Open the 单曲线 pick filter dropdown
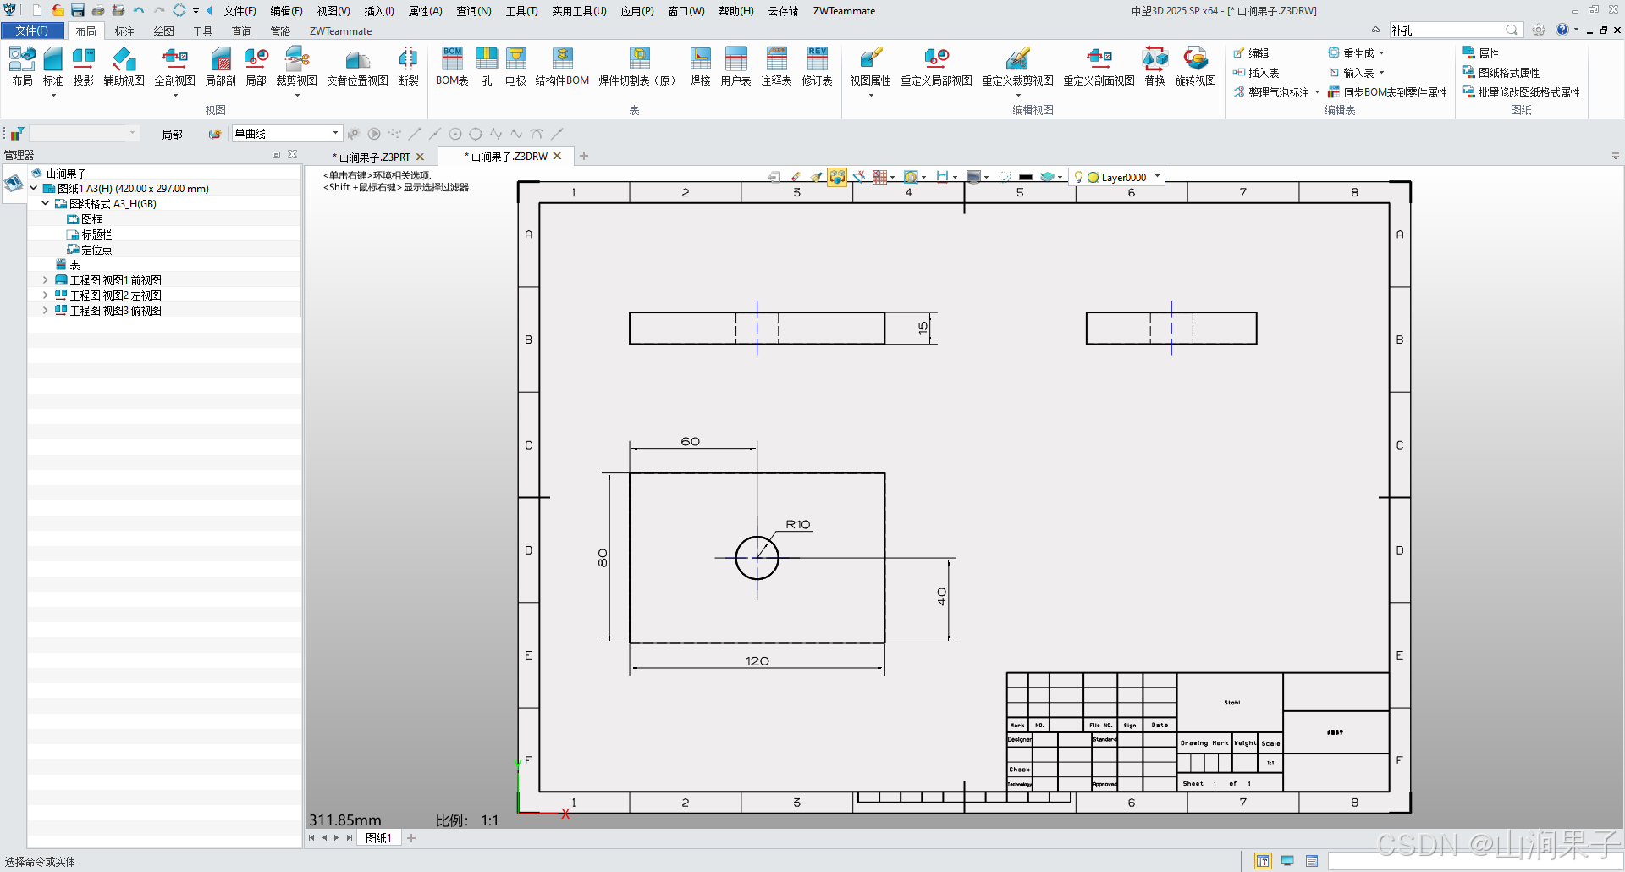This screenshot has height=872, width=1625. [335, 133]
